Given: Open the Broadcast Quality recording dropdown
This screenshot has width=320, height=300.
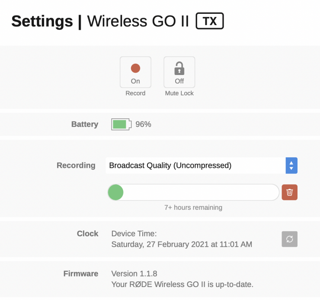Looking at the screenshot, I should tap(195, 166).
